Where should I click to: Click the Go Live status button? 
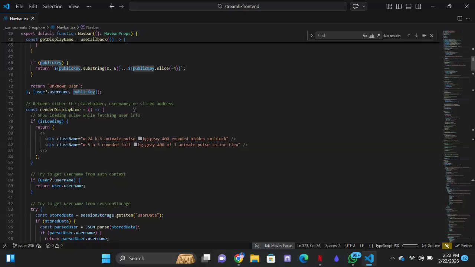[430, 245]
